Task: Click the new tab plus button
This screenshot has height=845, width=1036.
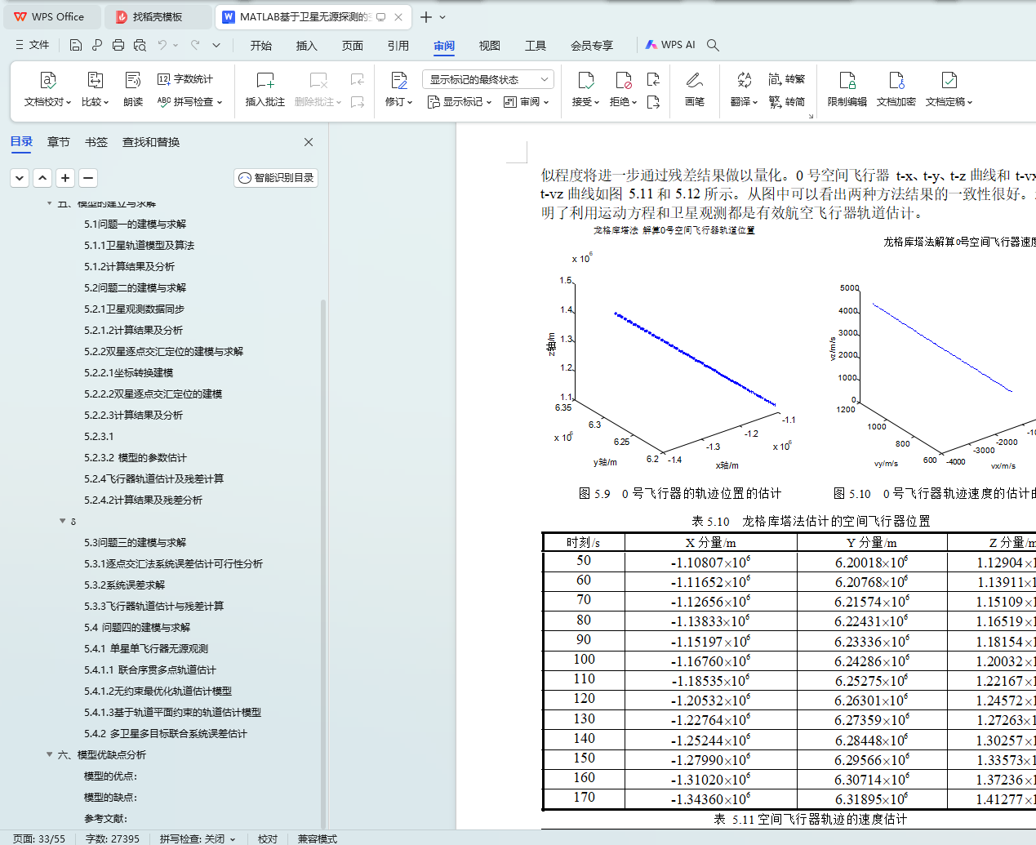Action: [426, 17]
